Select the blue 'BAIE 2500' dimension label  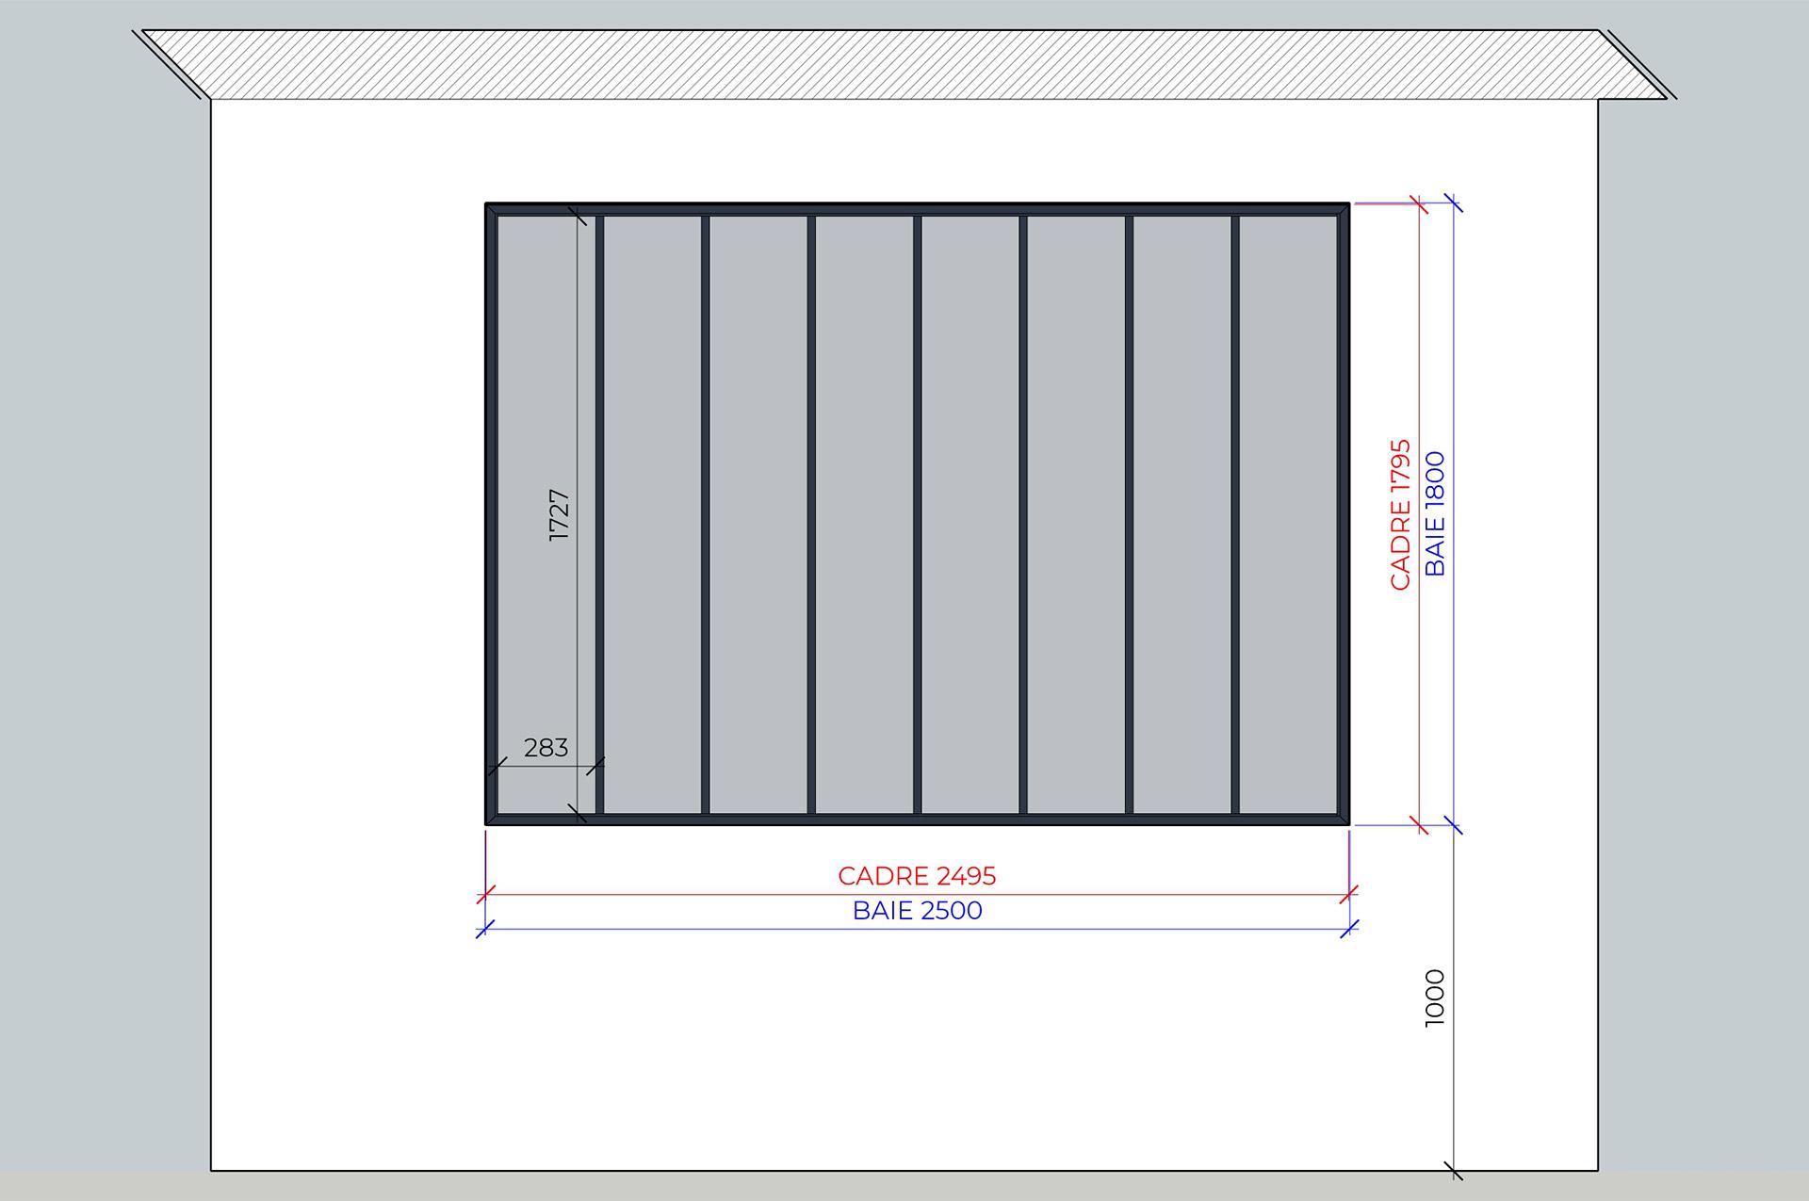917,911
